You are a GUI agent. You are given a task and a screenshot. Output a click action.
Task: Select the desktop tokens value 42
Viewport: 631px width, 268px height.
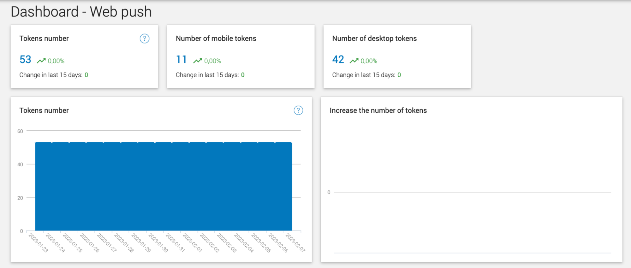click(x=338, y=59)
